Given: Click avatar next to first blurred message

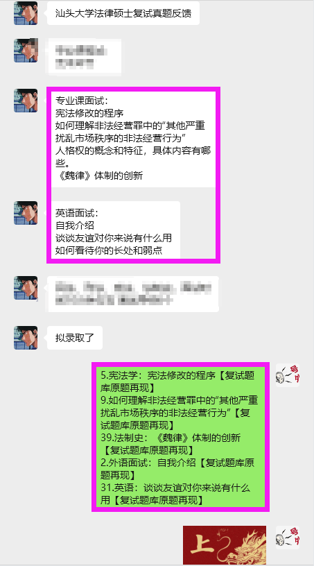Looking at the screenshot, I should 26,50.
